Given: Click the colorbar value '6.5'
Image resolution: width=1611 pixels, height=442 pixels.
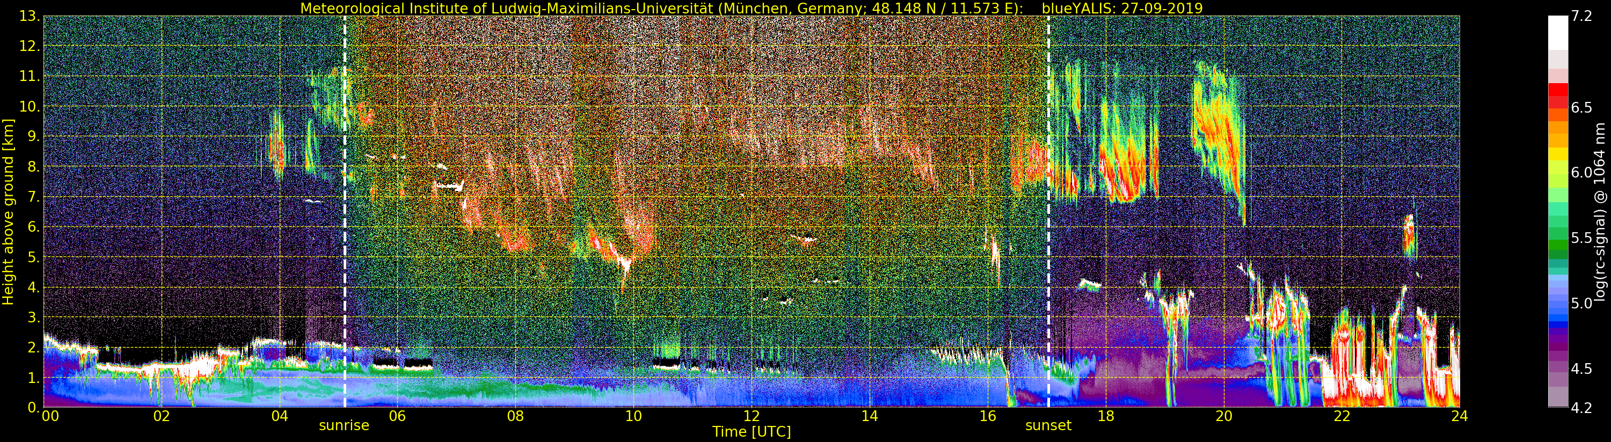Looking at the screenshot, I should point(1581,107).
